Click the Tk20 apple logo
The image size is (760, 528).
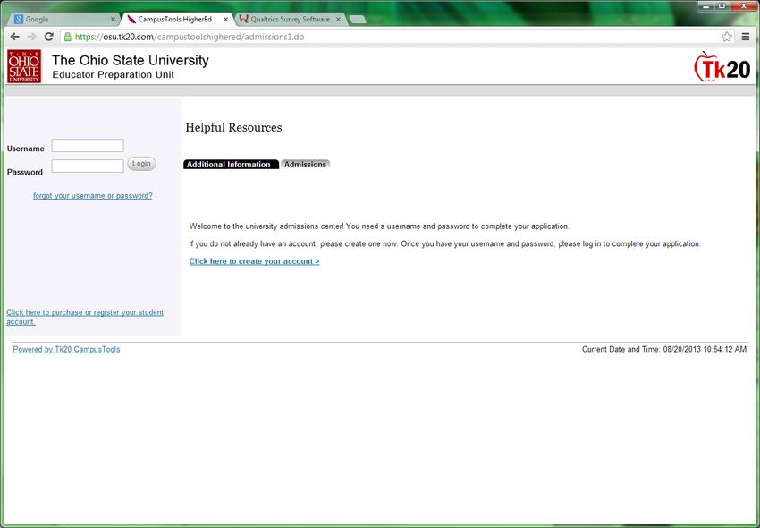(722, 67)
